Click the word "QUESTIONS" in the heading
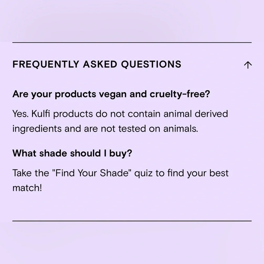The width and height of the screenshot is (264, 264). [x=151, y=64]
